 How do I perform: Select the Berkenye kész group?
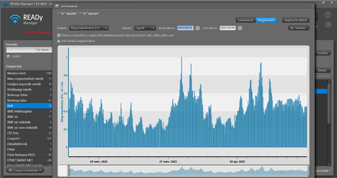(x=29, y=100)
